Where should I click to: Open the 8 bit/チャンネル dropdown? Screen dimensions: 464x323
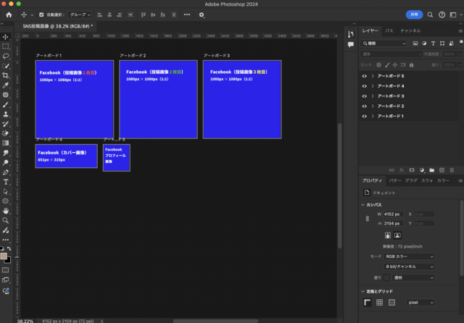409,267
